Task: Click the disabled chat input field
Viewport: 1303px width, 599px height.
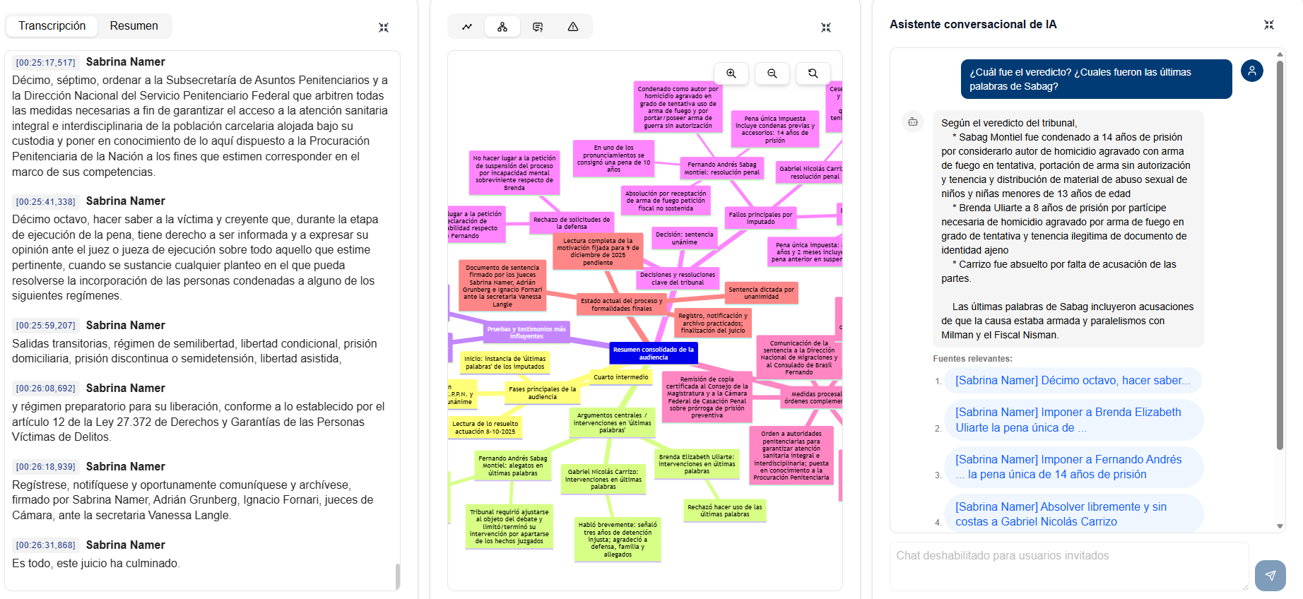Action: click(x=1069, y=566)
